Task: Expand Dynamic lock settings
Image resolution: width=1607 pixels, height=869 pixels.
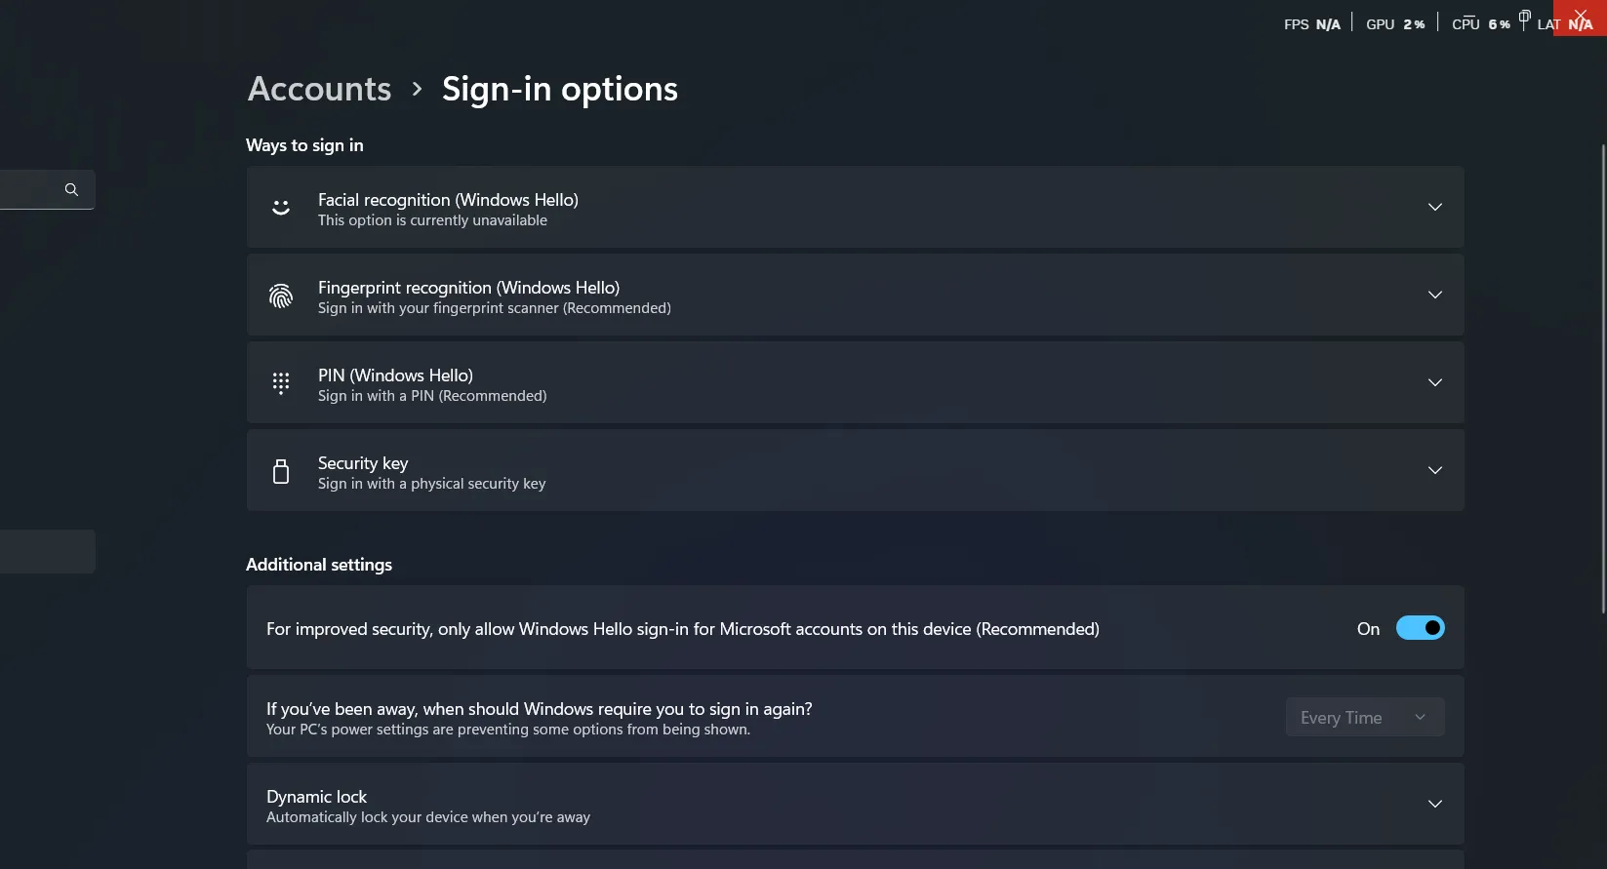Action: tap(1434, 804)
